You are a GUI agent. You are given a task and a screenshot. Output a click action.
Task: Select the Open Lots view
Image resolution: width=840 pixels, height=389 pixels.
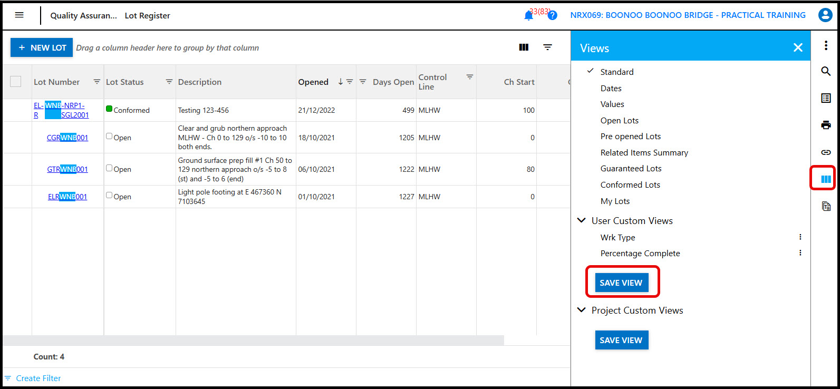click(x=619, y=121)
